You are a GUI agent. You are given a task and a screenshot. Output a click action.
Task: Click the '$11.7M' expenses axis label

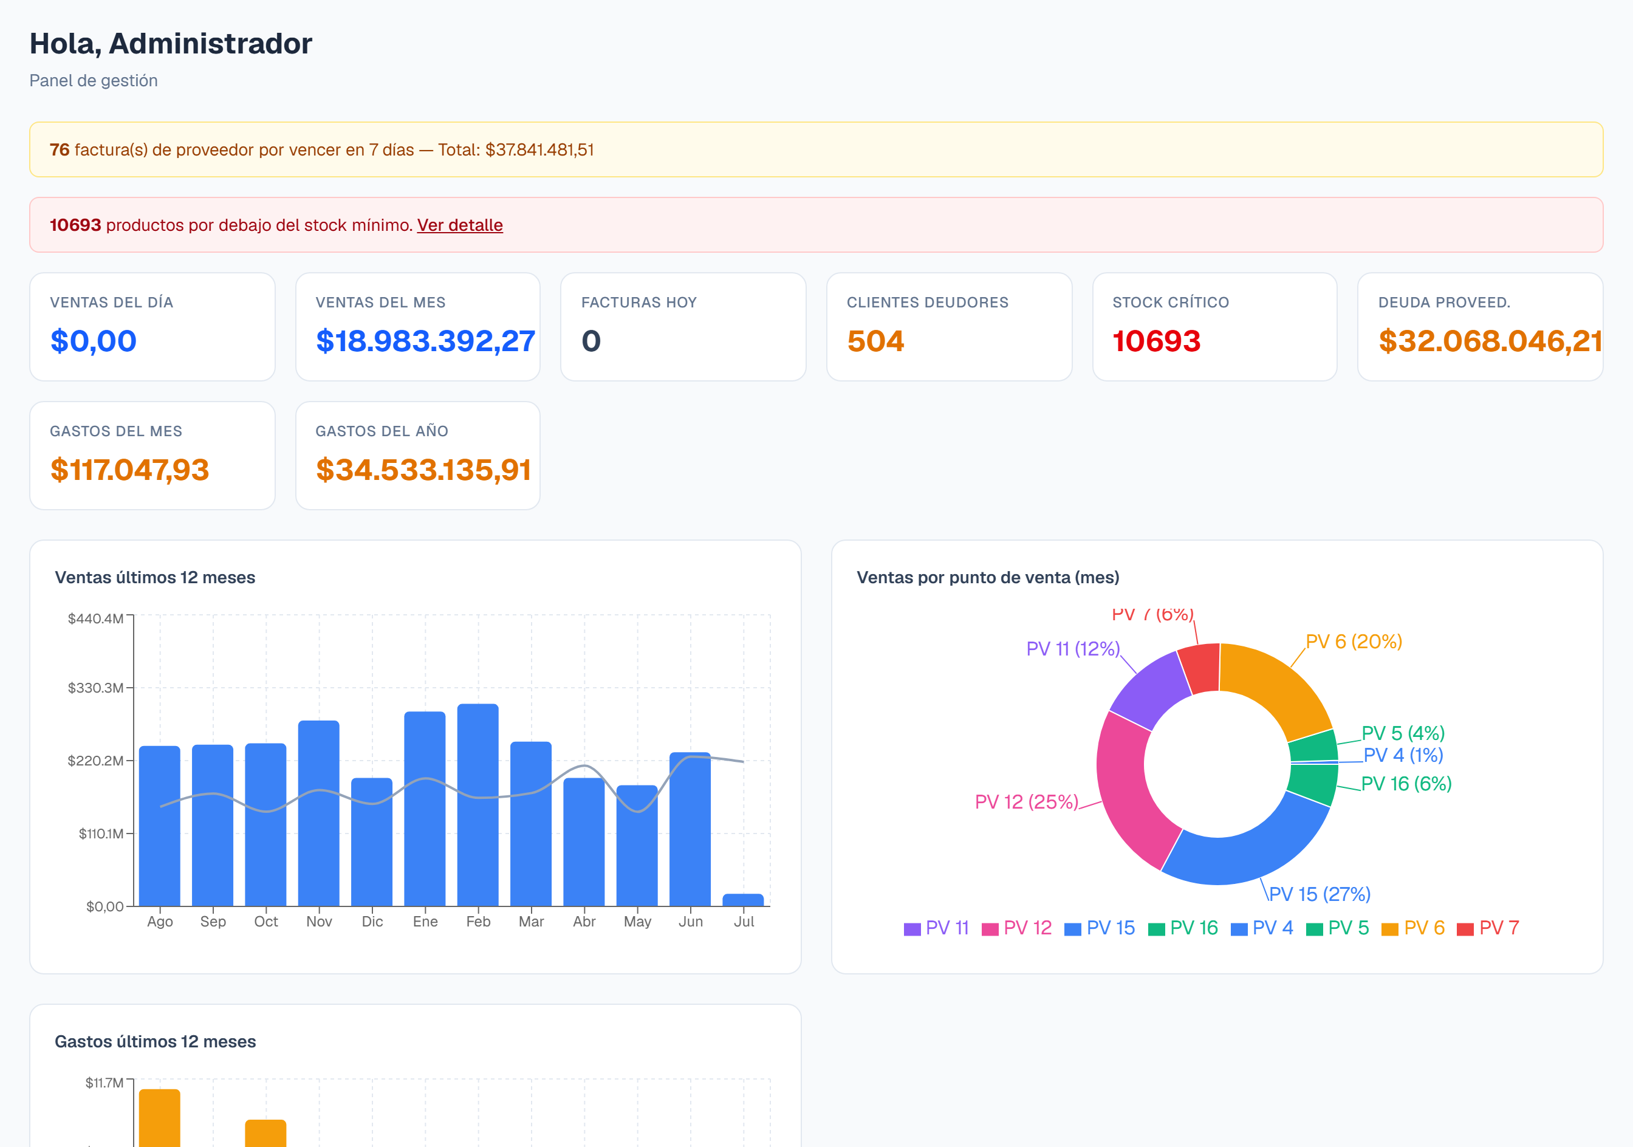[104, 1083]
